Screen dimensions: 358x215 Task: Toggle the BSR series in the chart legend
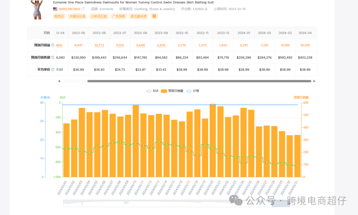tap(152, 91)
